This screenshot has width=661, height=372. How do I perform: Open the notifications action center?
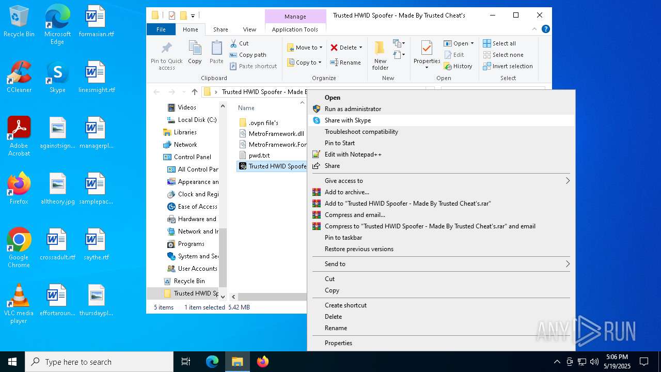point(644,362)
